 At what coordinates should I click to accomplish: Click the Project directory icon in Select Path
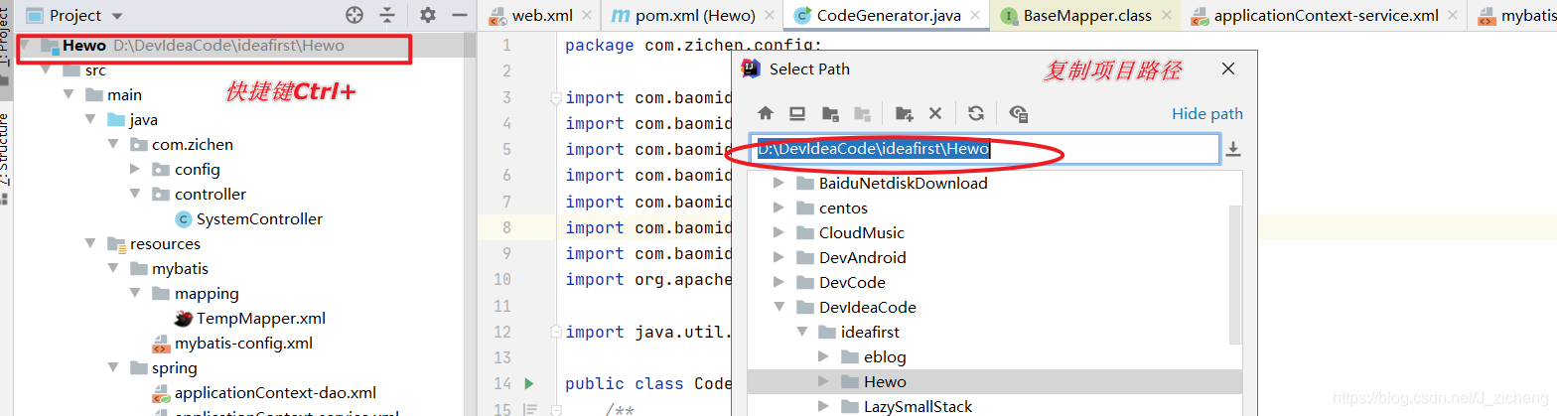(831, 113)
